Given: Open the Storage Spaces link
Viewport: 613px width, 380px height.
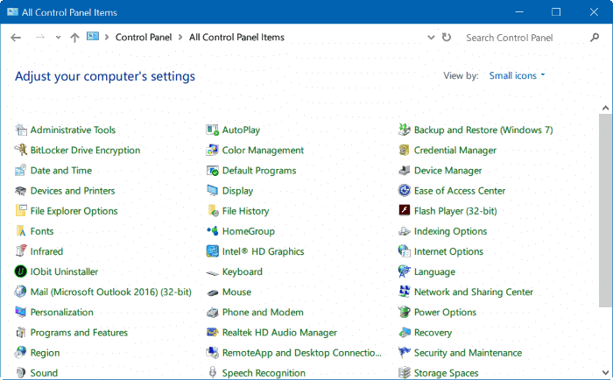Looking at the screenshot, I should (446, 373).
